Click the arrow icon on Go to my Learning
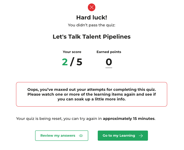This screenshot has height=150, width=184. [141, 136]
